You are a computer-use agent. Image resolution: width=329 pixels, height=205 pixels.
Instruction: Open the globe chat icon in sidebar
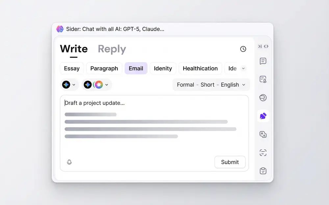click(263, 98)
